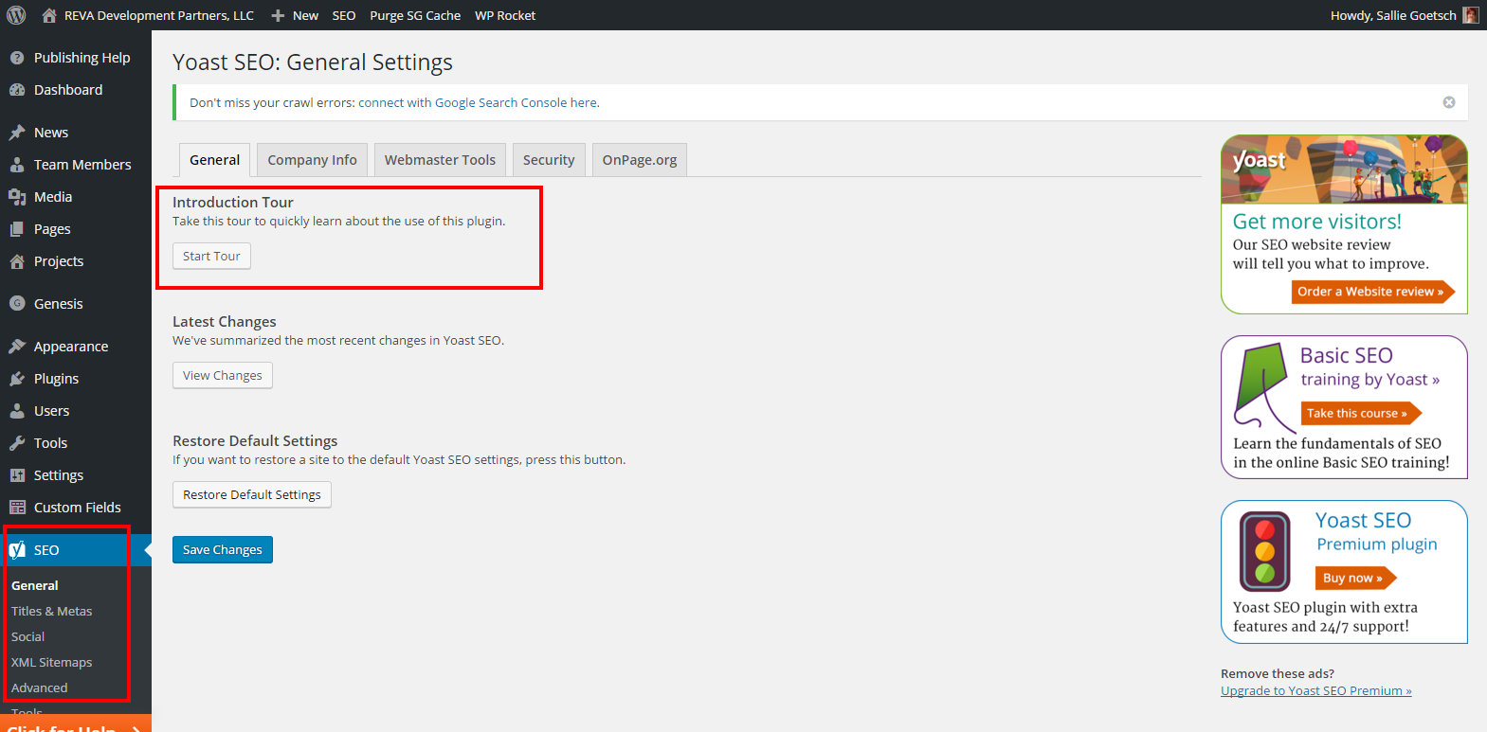The image size is (1487, 732).
Task: Click the Take this course button
Action: [x=1361, y=413]
